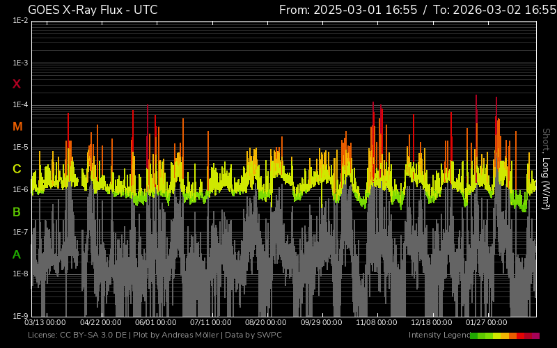Click the 03/13 00:00 x-axis tick label
557x348 pixels.
click(45, 323)
